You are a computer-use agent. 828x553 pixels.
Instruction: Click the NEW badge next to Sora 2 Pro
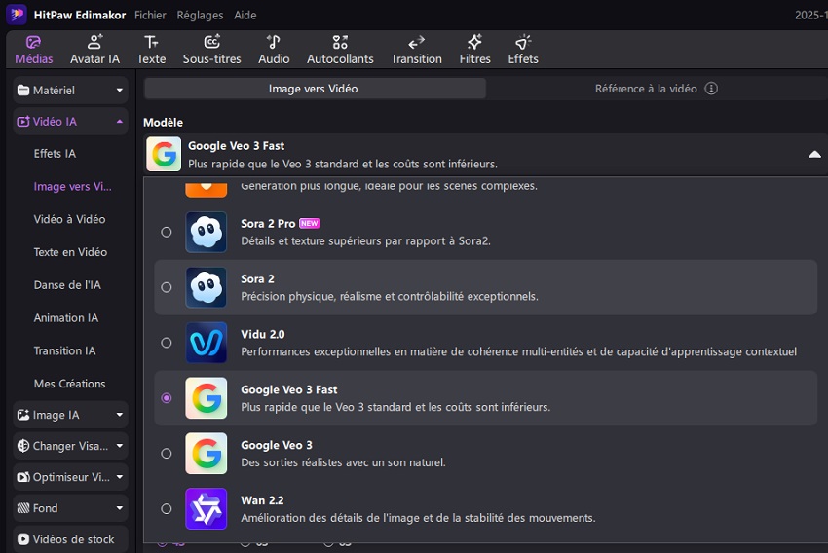(309, 223)
